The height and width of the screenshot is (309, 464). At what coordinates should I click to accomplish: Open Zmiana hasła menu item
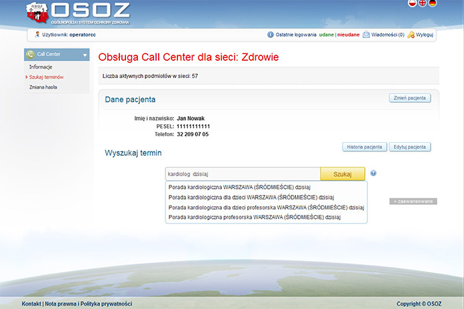(43, 87)
